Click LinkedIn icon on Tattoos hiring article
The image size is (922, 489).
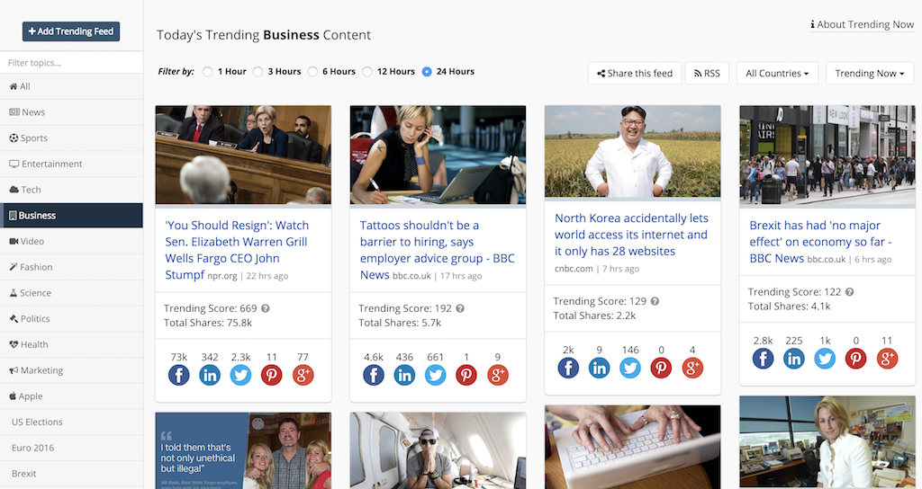pos(404,375)
